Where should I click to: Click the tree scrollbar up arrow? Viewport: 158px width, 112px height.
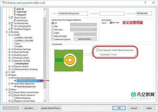(45, 9)
